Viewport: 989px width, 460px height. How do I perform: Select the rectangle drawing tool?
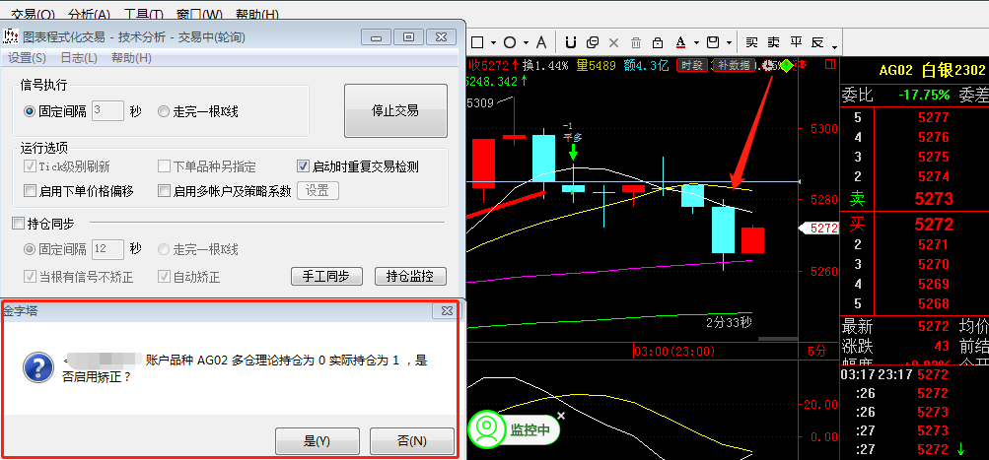coord(477,43)
